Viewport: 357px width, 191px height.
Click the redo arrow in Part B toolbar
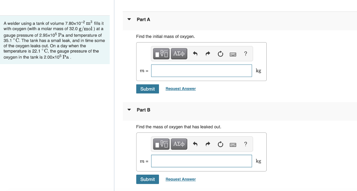[x=208, y=144]
